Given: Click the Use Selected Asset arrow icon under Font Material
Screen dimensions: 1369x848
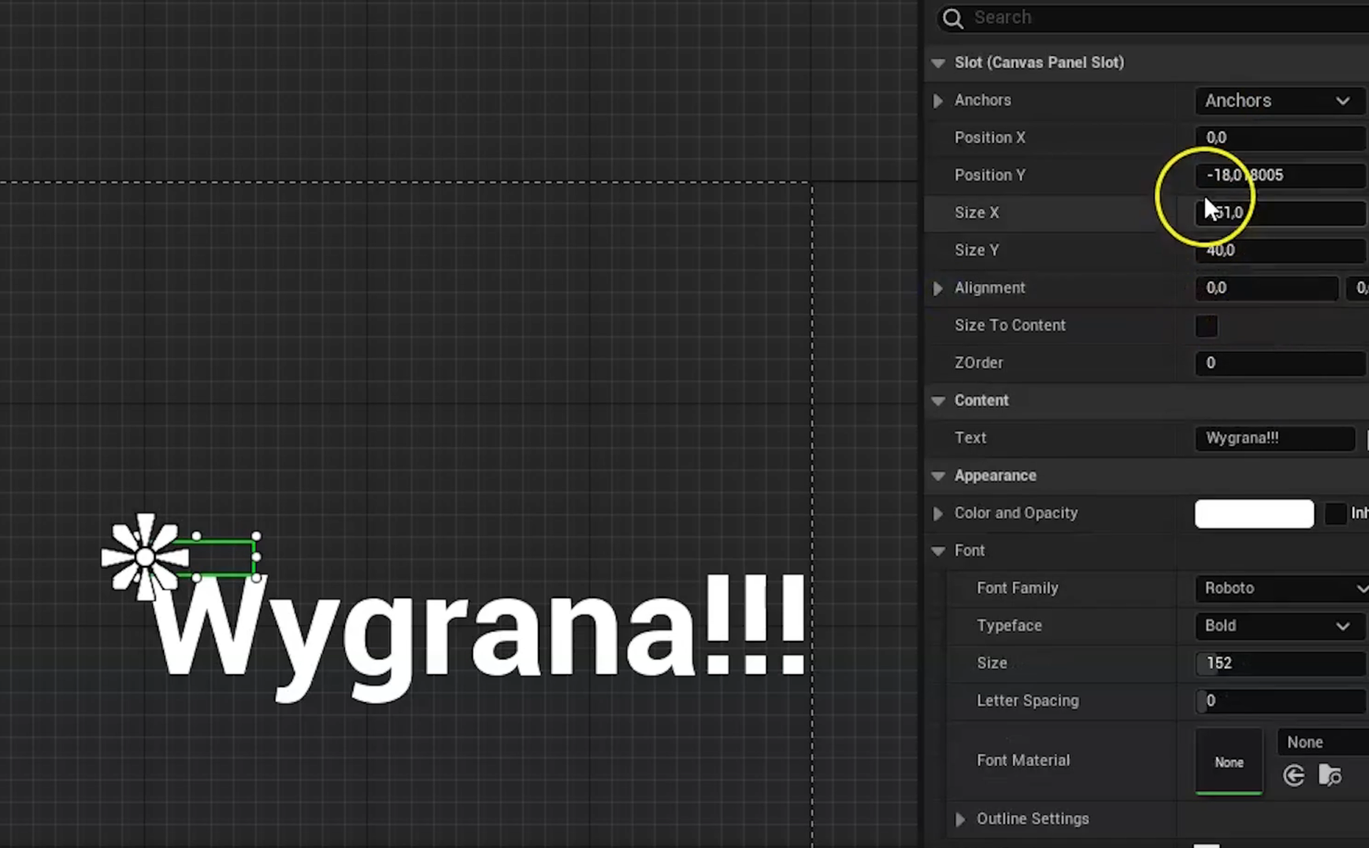Looking at the screenshot, I should (1293, 775).
